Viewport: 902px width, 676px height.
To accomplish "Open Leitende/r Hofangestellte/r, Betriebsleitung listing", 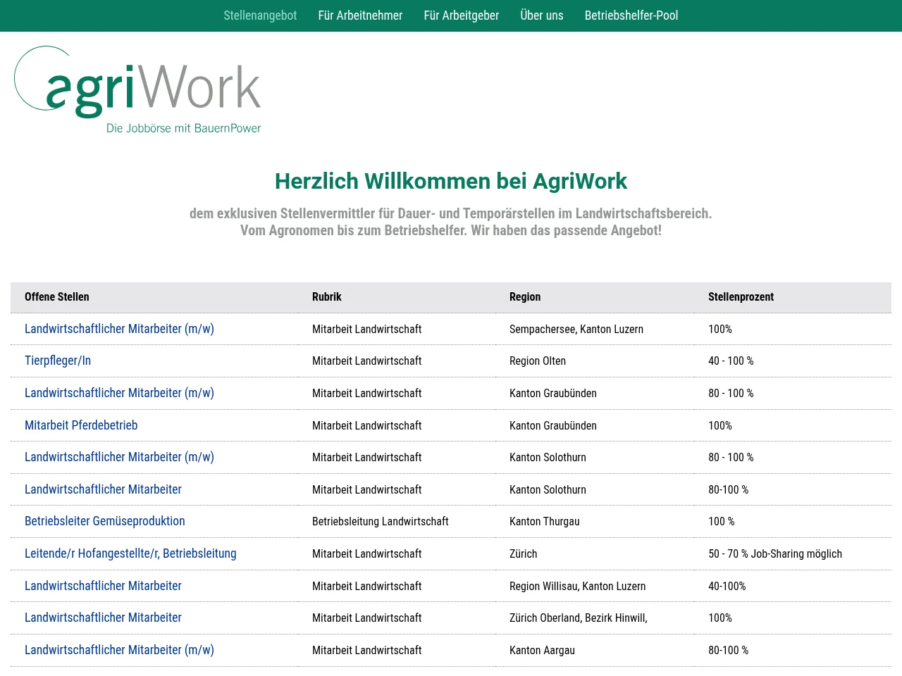I will click(x=130, y=553).
